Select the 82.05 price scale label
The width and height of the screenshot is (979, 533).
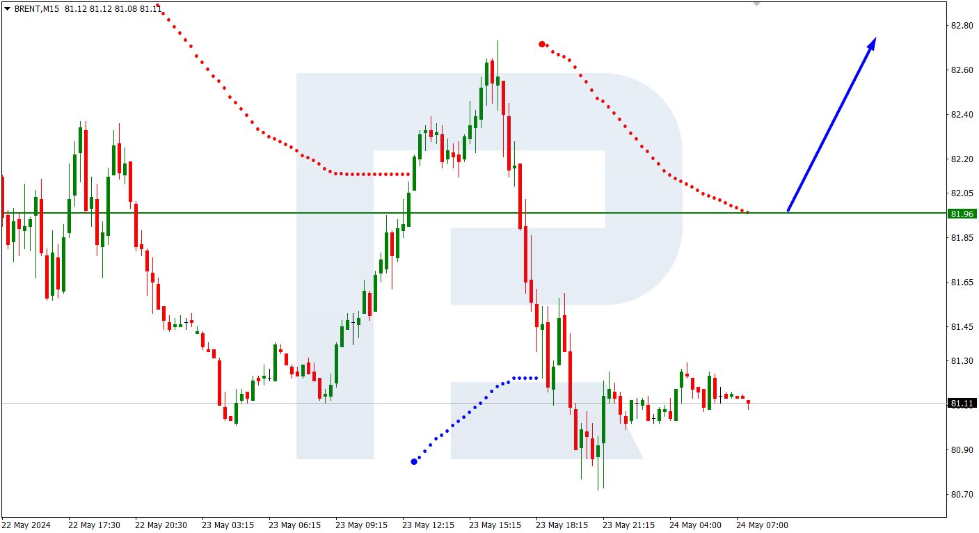(x=962, y=193)
